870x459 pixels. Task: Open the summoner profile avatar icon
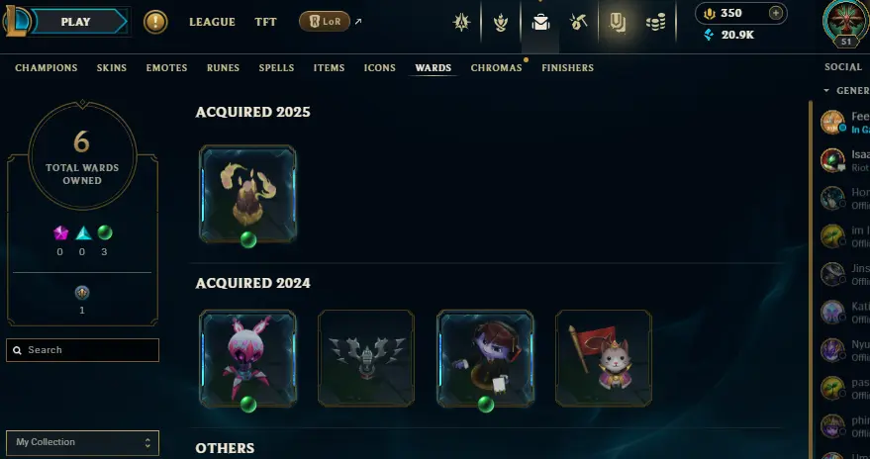[845, 22]
